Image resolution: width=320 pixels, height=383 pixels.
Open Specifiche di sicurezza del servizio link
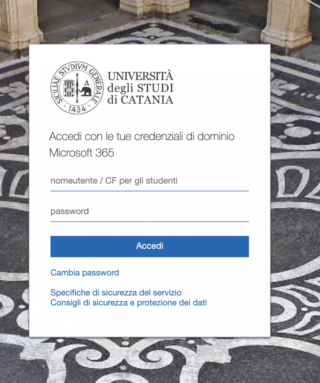116,293
